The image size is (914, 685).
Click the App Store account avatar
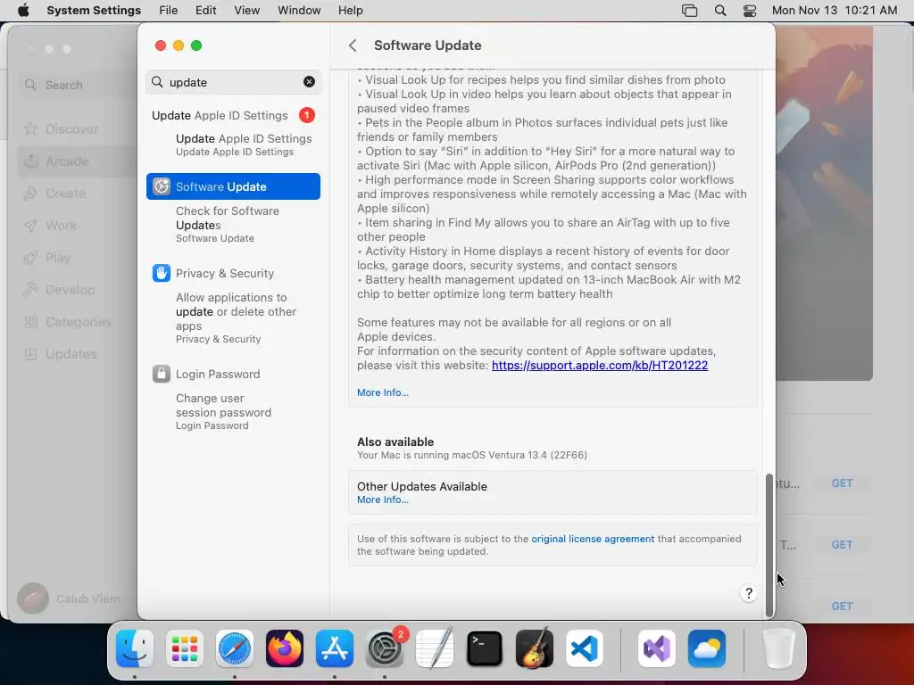pyautogui.click(x=33, y=598)
